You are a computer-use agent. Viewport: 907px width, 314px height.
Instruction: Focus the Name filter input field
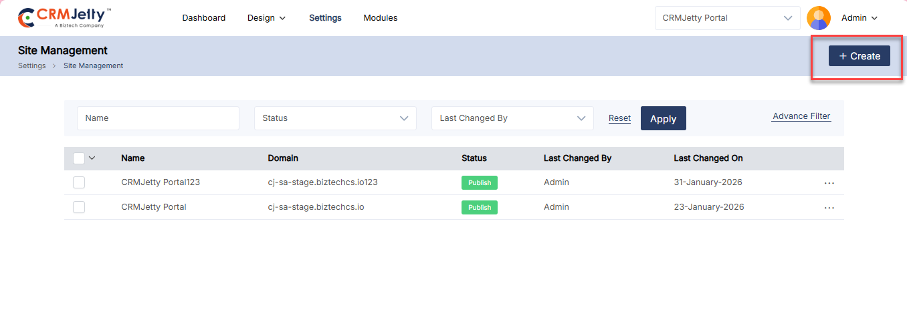click(158, 118)
